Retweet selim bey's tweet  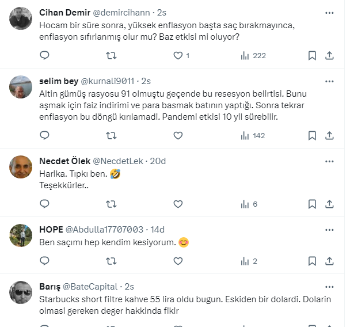pyautogui.click(x=112, y=135)
